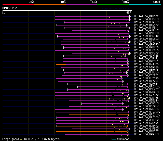Click the purple alignment bar for Q4N3U3

coord(97,135)
